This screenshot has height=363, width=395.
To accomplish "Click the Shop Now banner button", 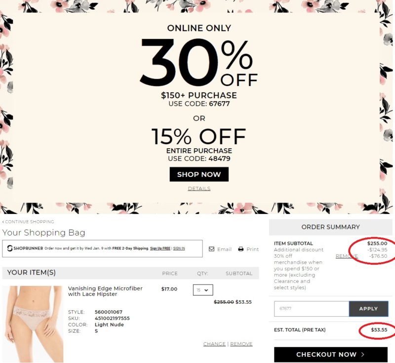I will click(199, 174).
